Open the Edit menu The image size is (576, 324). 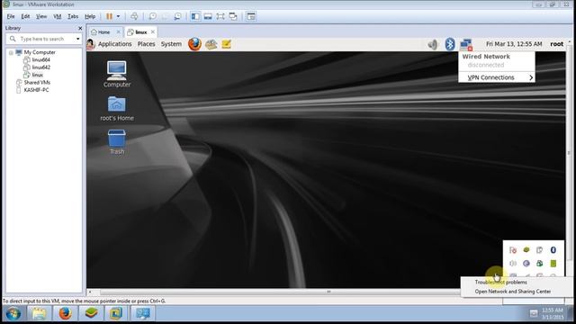[x=25, y=16]
